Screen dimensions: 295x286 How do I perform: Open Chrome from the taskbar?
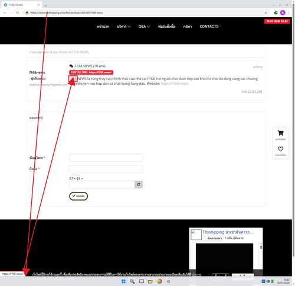click(x=159, y=281)
